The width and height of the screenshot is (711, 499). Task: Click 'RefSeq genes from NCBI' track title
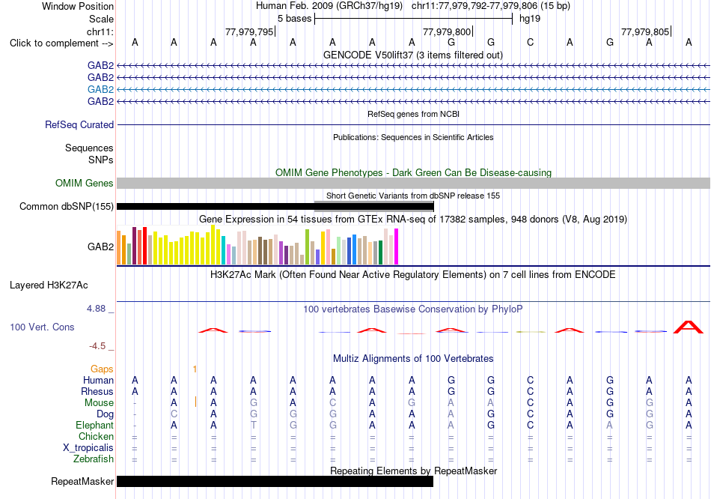tap(413, 114)
